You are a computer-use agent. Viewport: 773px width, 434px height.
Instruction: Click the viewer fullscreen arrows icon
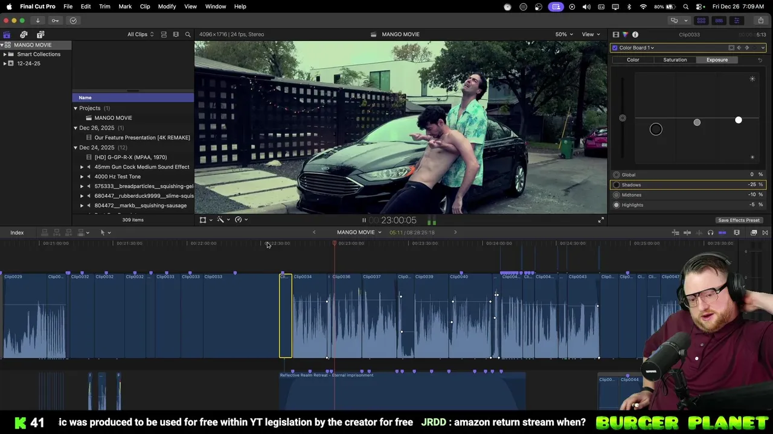click(x=601, y=220)
